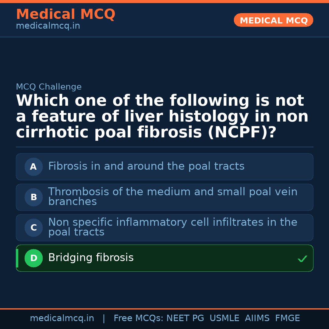Click the letter B circle badge
Image resolution: width=329 pixels, height=329 pixels.
point(34,197)
